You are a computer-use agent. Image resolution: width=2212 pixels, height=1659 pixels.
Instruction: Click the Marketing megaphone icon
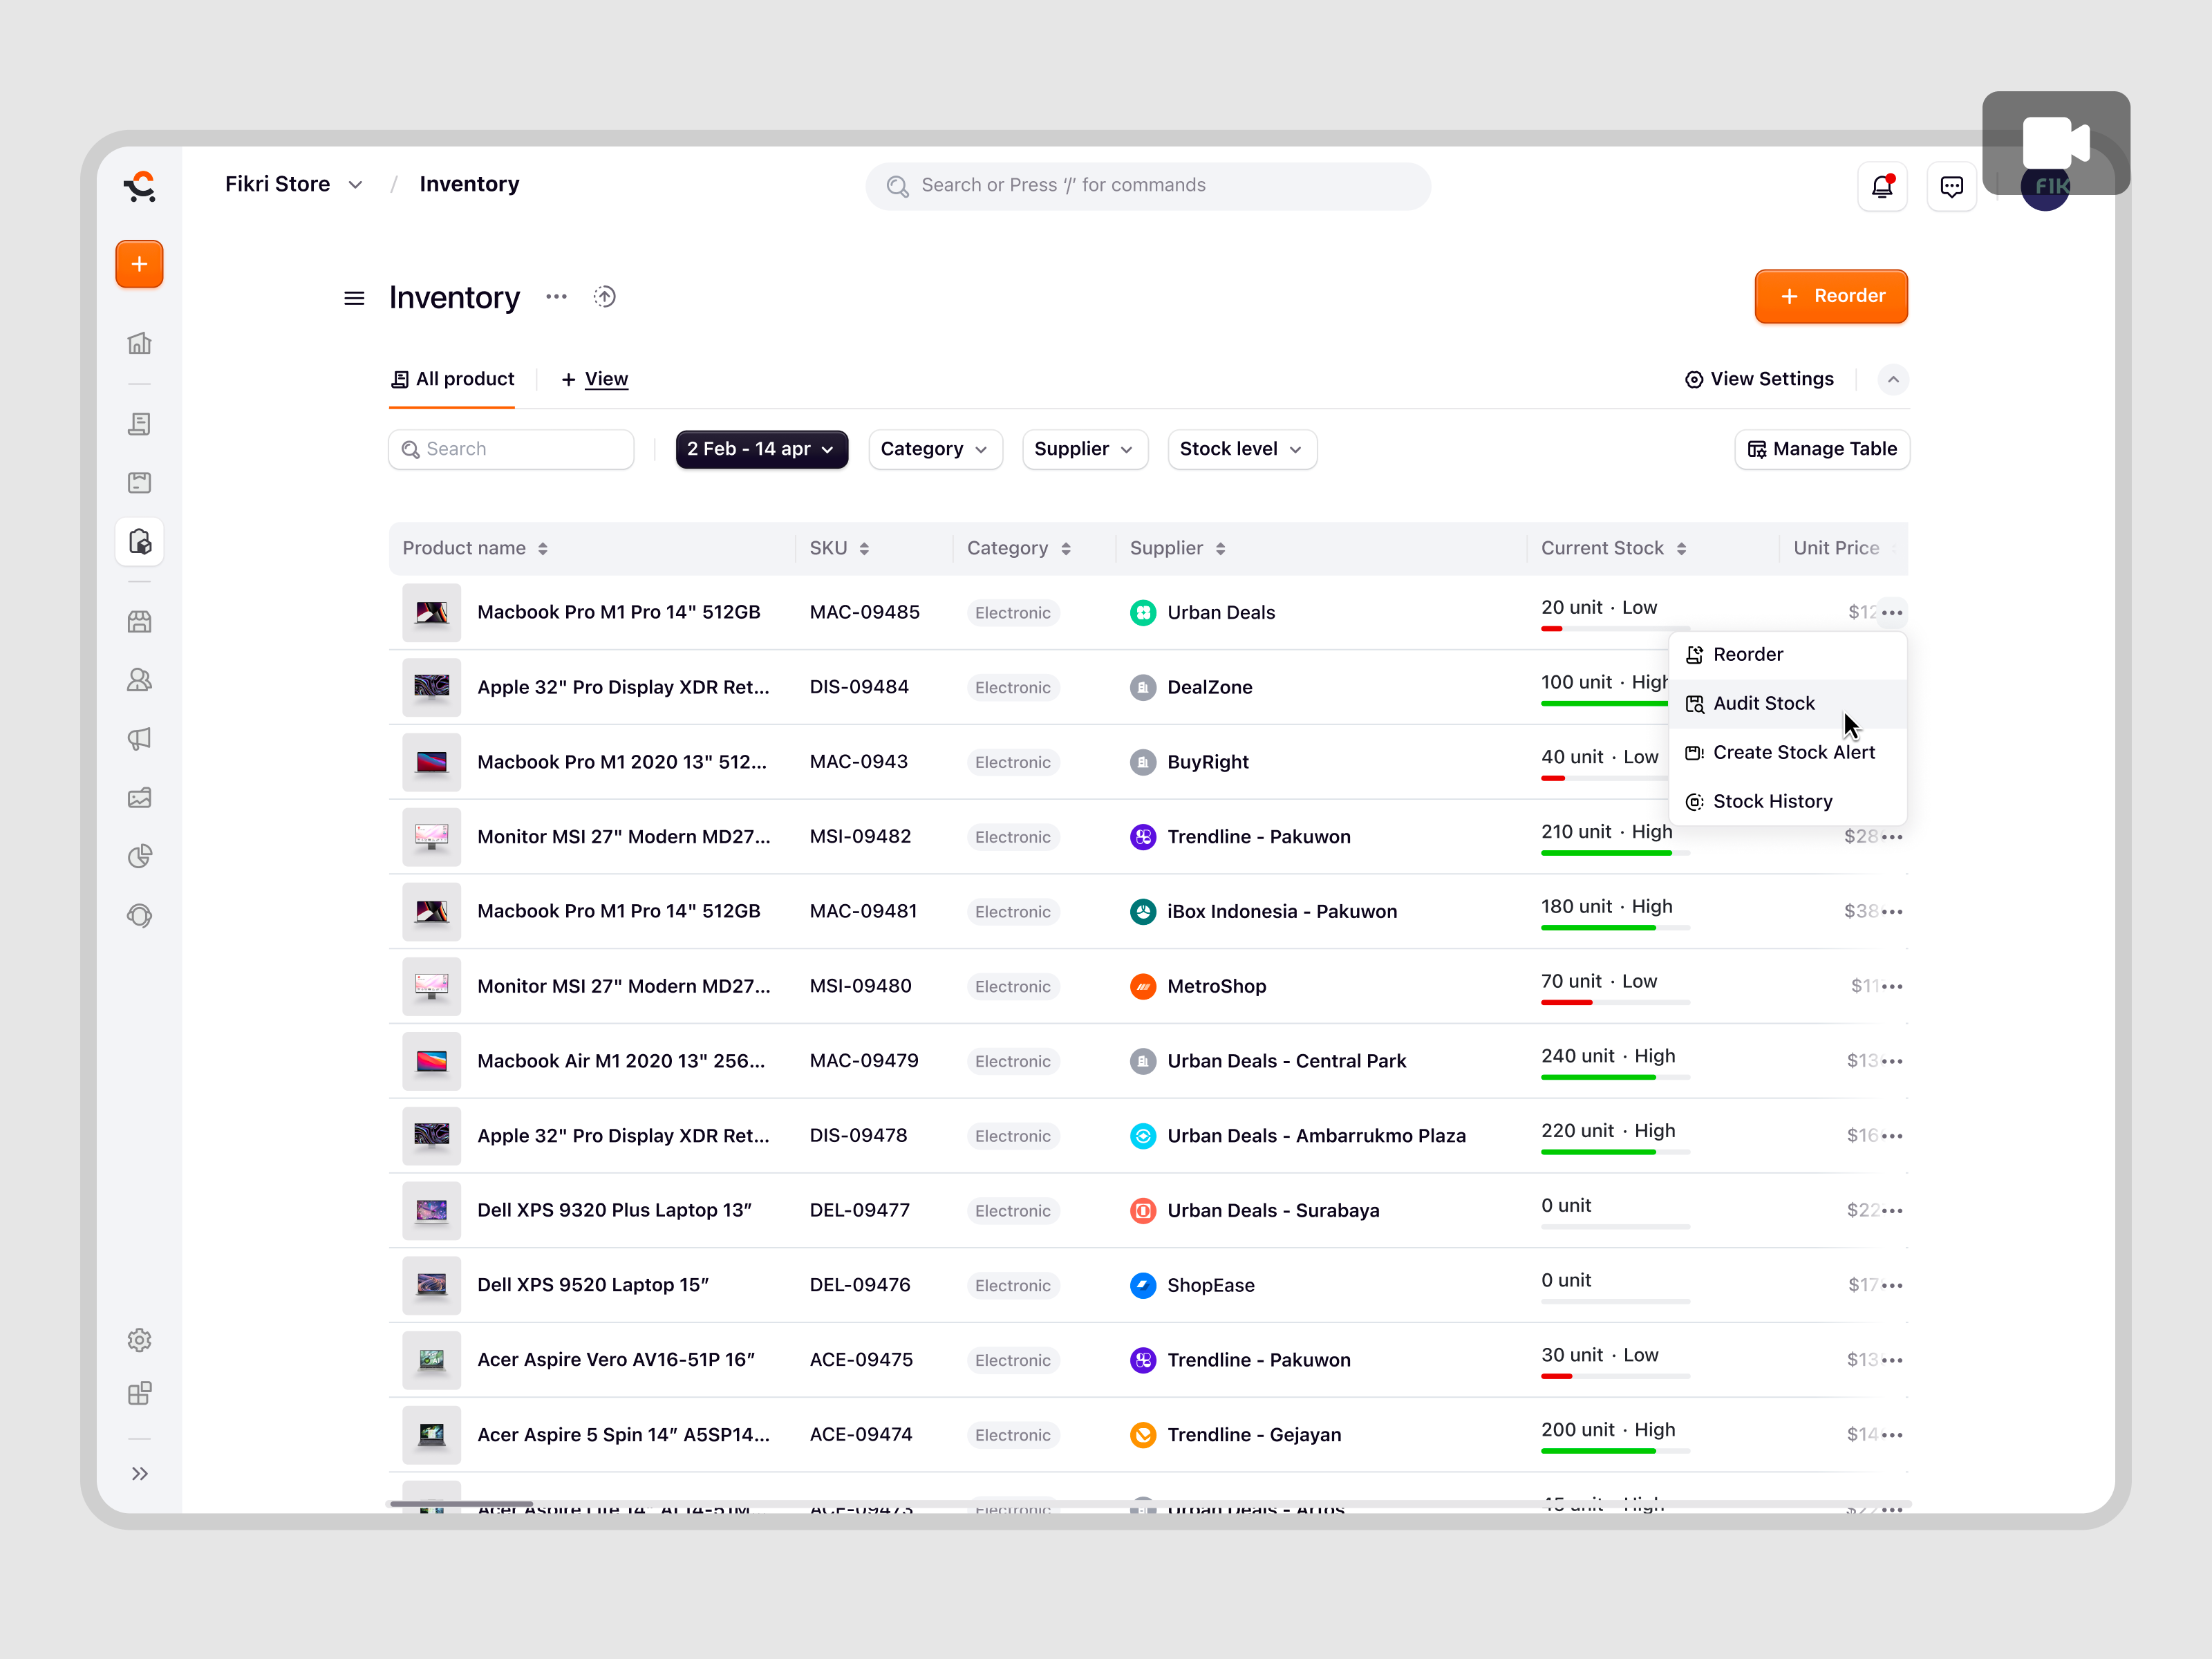point(139,739)
